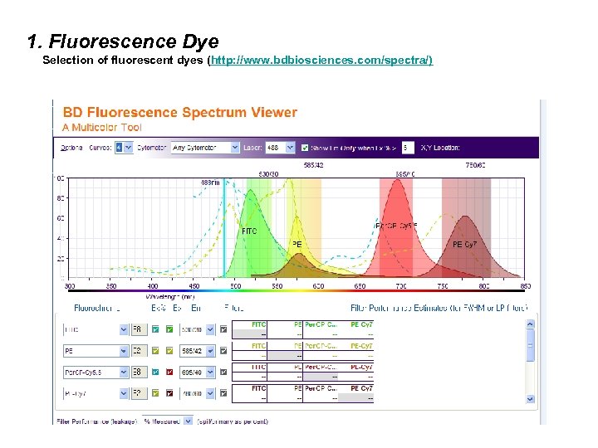This screenshot has width=598, height=448.
Task: Click the Ex% value button in the FITC row
Action: (139, 329)
